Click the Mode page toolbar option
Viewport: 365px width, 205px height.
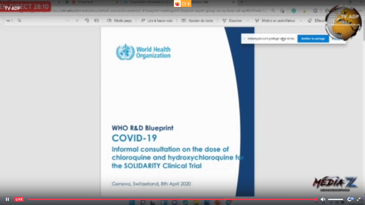coord(120,20)
